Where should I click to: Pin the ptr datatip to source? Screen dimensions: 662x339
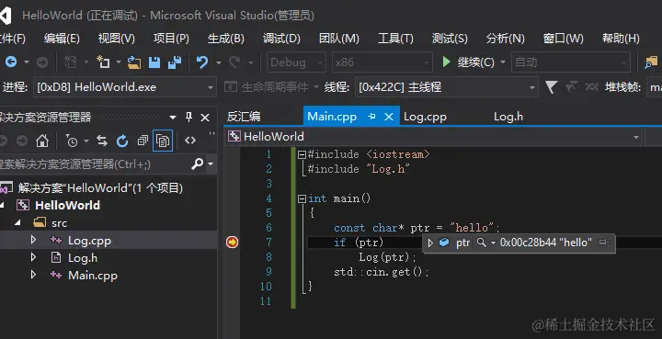605,242
